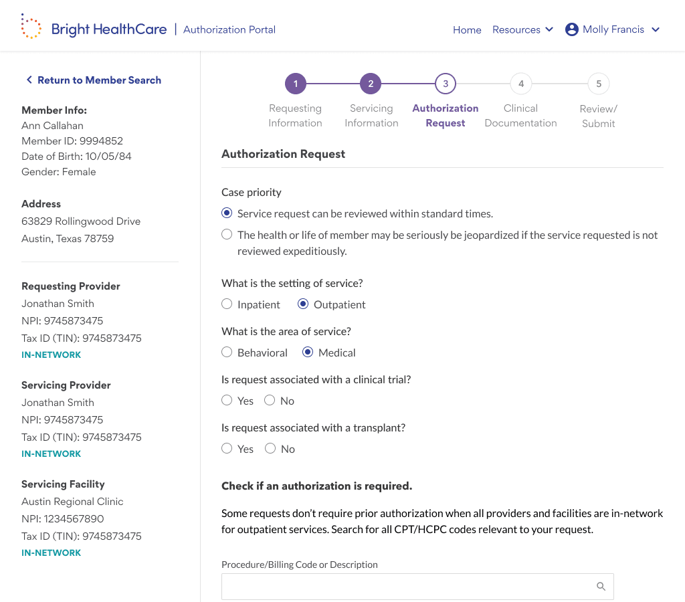Select step 3 circle for Authorization Request

pos(446,84)
